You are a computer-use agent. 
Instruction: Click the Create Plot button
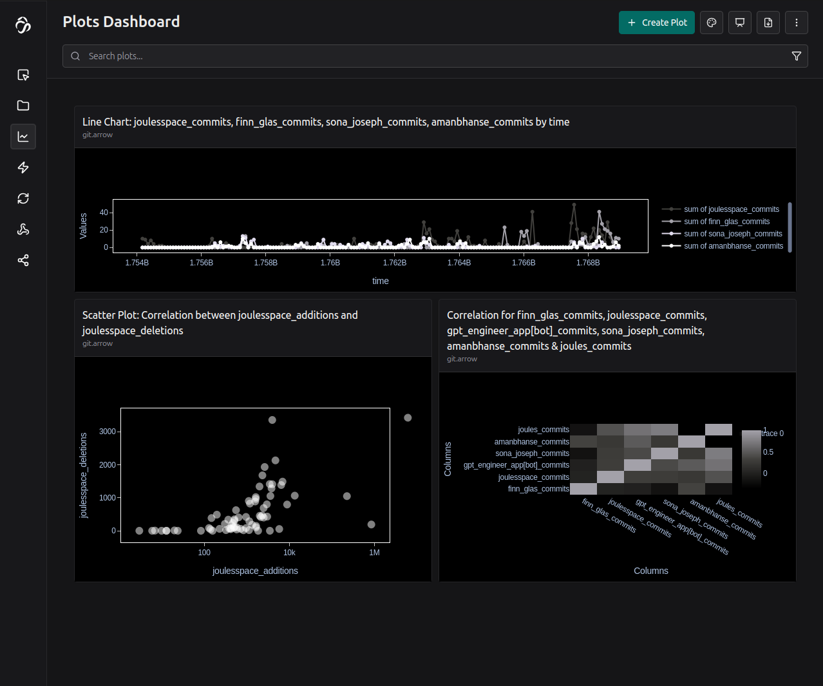pos(657,23)
